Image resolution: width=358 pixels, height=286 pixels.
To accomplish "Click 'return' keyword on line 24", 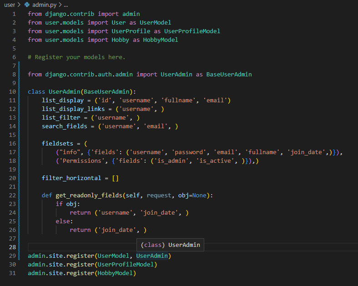I will pyautogui.click(x=80, y=213).
